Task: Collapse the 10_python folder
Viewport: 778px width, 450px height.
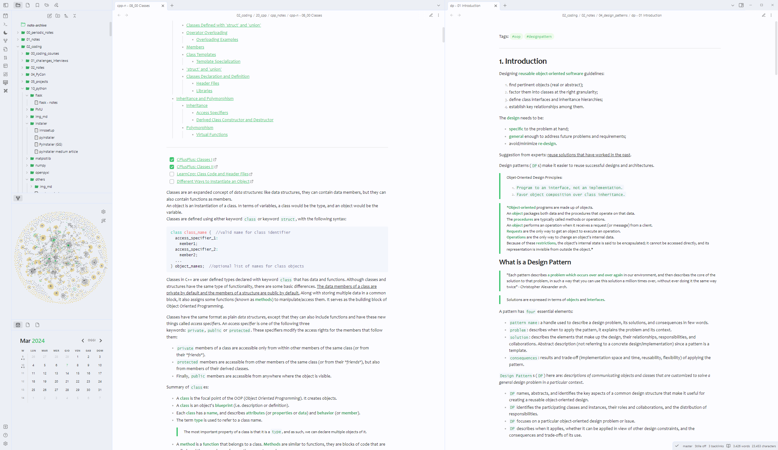Action: pyautogui.click(x=22, y=88)
